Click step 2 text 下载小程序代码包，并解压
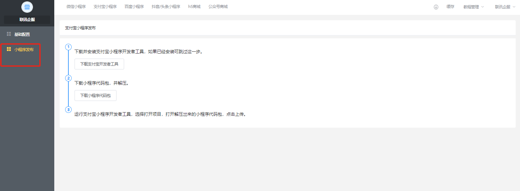Screen dimensions: 520x191 (x=102, y=83)
